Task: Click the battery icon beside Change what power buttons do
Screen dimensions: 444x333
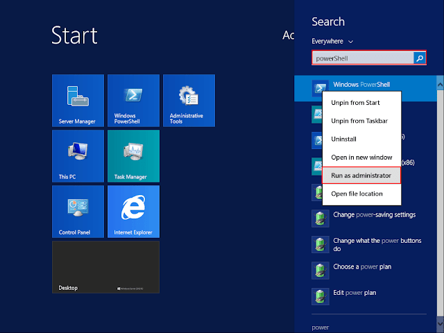Action: click(321, 244)
